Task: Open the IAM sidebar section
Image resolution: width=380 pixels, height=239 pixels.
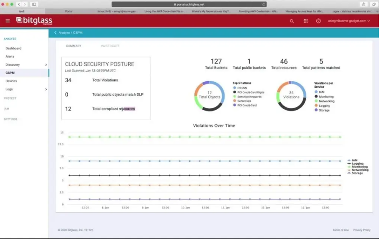Action: click(6, 109)
